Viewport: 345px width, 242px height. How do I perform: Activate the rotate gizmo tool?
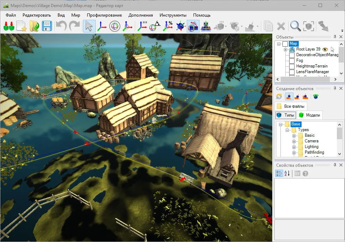(x=115, y=26)
